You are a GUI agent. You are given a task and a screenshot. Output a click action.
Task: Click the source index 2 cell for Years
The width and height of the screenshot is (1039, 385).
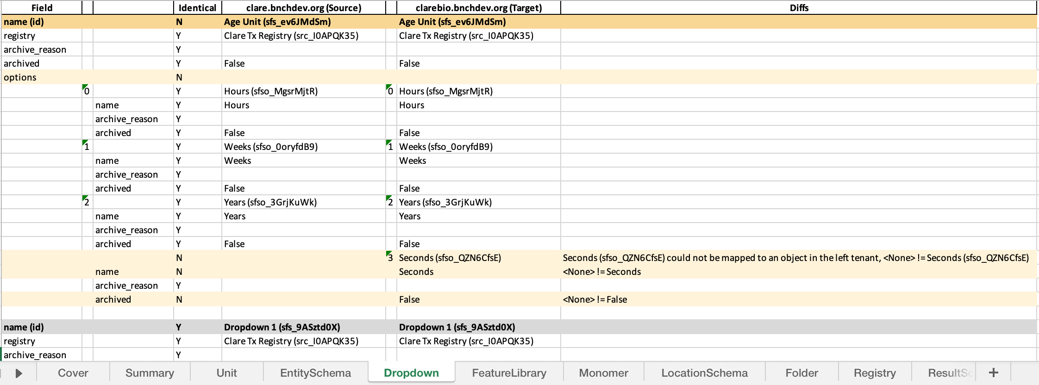87,202
